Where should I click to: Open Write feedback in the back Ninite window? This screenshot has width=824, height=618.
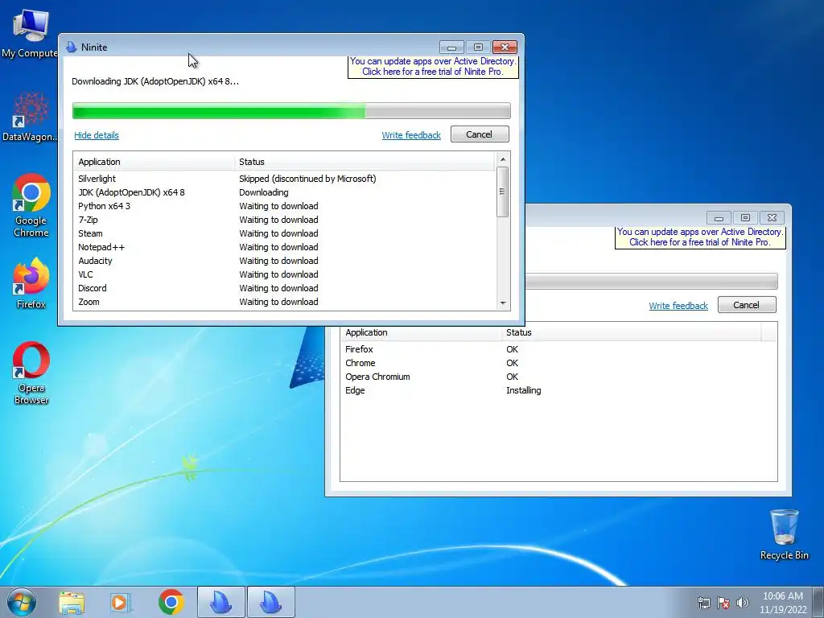[x=678, y=306]
